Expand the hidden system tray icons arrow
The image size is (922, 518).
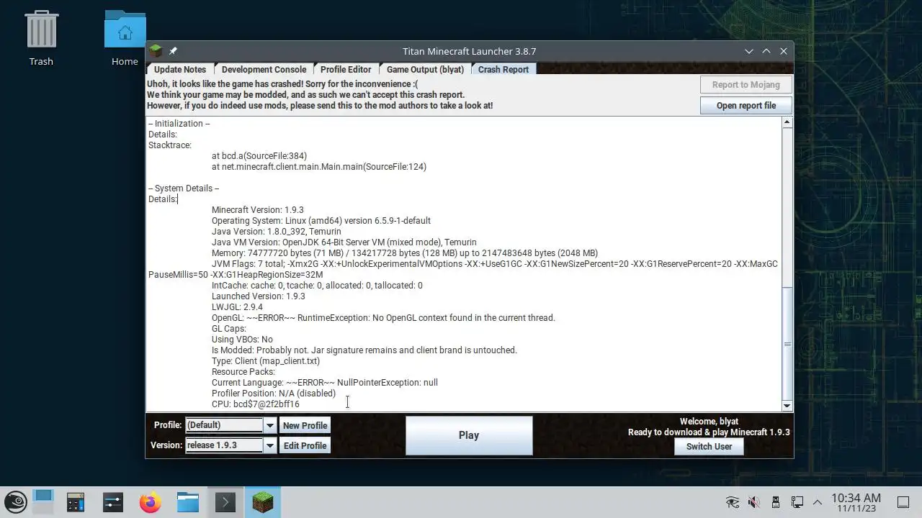818,502
